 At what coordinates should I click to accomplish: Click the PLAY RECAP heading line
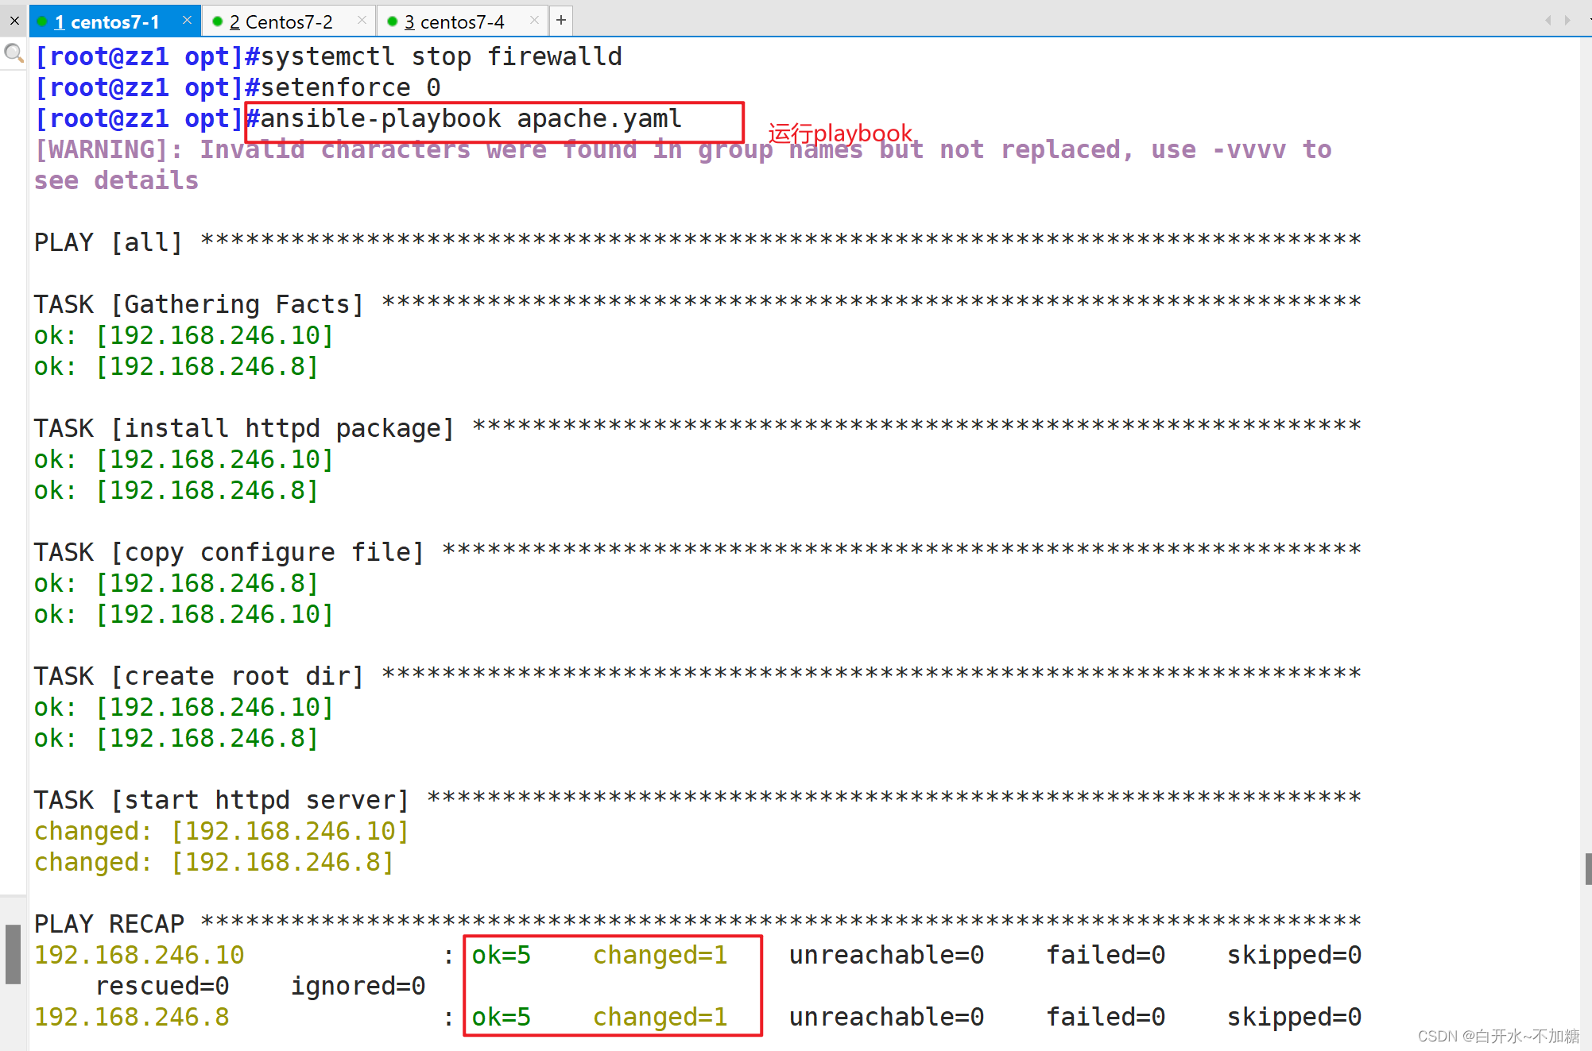tap(110, 924)
